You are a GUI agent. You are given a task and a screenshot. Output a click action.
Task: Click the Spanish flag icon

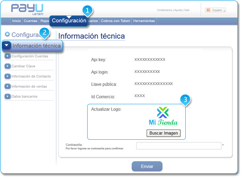tap(208, 10)
